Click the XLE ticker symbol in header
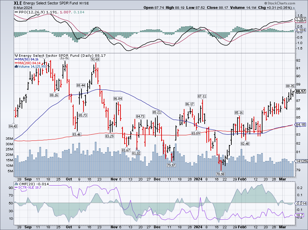The image size is (308, 230). pos(8,2)
